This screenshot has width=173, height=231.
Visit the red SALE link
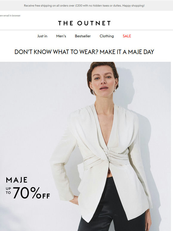(127, 36)
